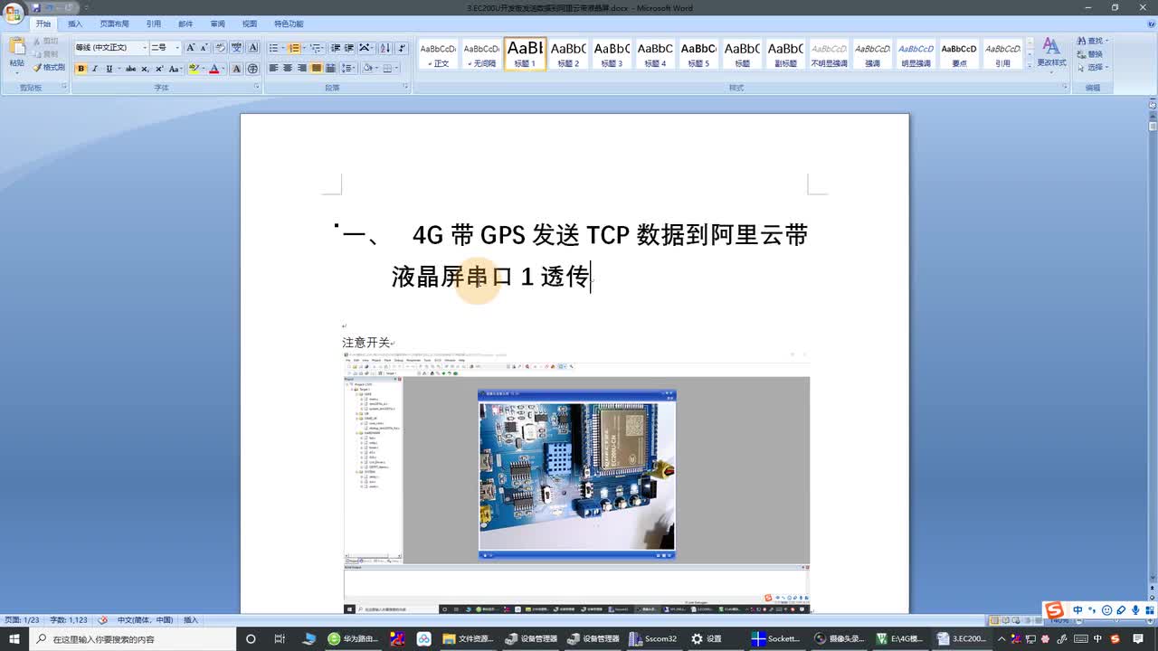Toggle justify alignment
1158x651 pixels.
317,69
